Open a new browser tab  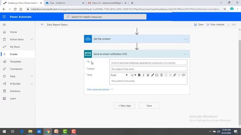(x=132, y=3)
